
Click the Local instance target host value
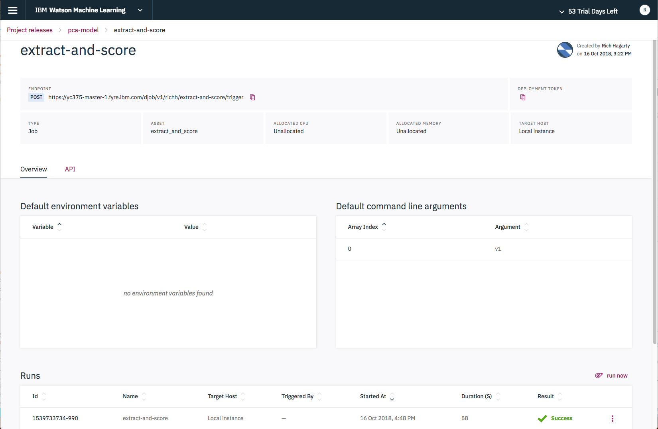tap(537, 131)
